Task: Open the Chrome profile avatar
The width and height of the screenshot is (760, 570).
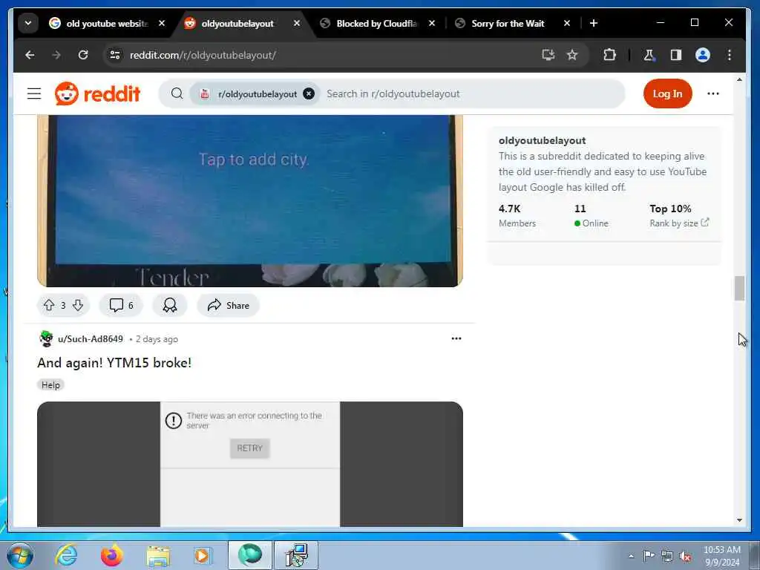Action: click(703, 55)
